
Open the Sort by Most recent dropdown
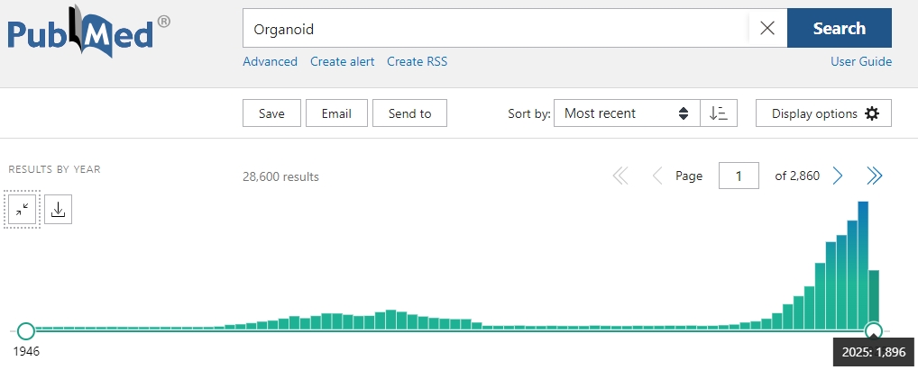pos(627,113)
